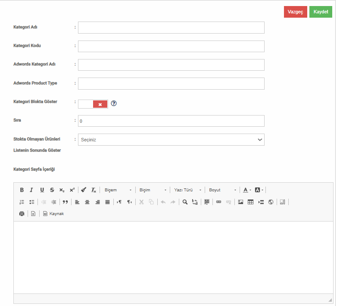Justify the text

(107, 202)
